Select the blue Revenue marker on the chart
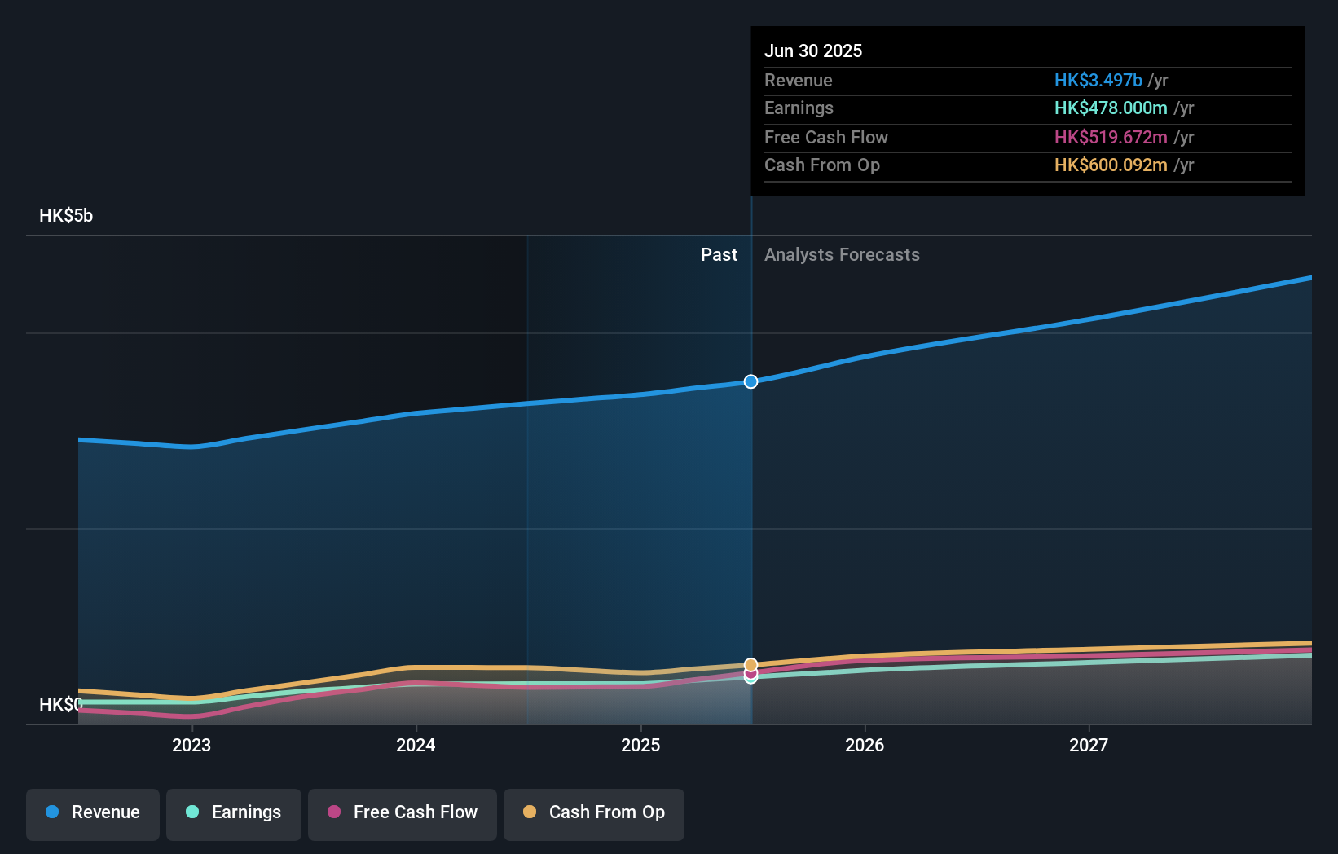The image size is (1338, 854). click(x=750, y=381)
